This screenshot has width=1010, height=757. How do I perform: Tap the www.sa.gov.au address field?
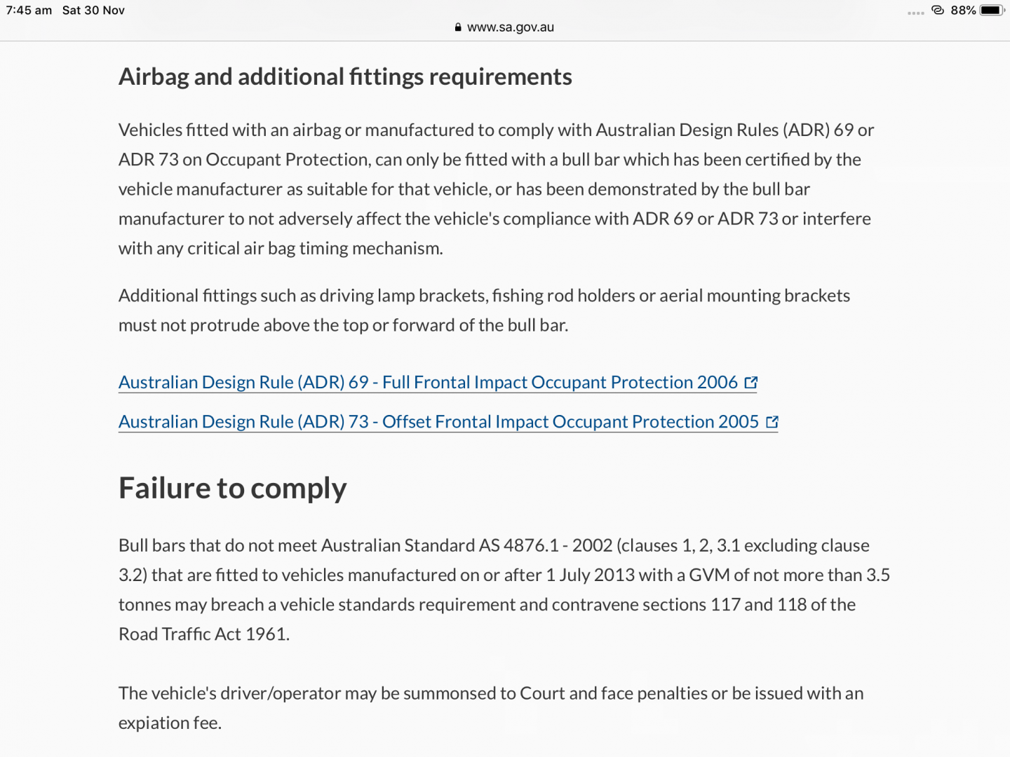point(510,27)
